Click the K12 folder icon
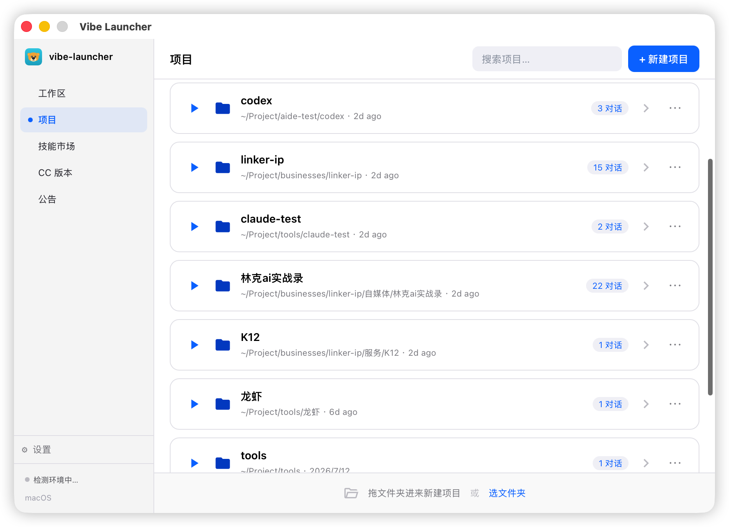 click(223, 345)
